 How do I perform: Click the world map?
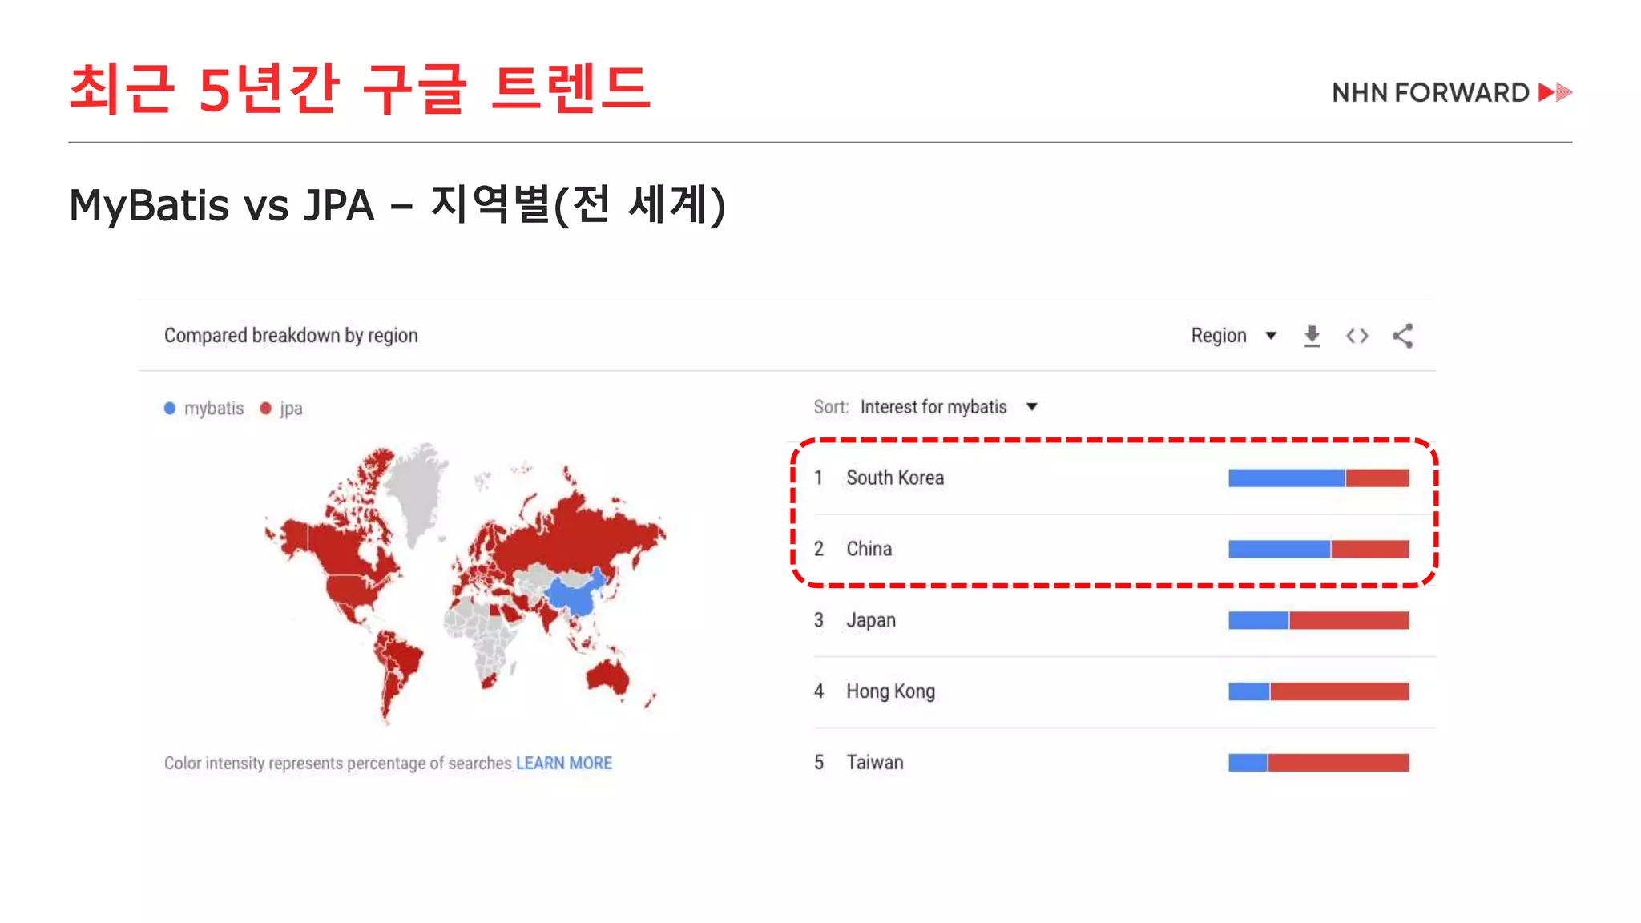465,585
